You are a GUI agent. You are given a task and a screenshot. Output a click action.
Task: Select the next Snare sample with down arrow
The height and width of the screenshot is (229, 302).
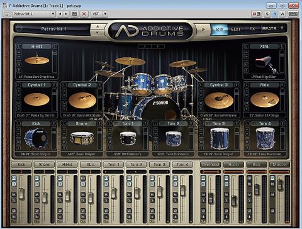(64, 134)
